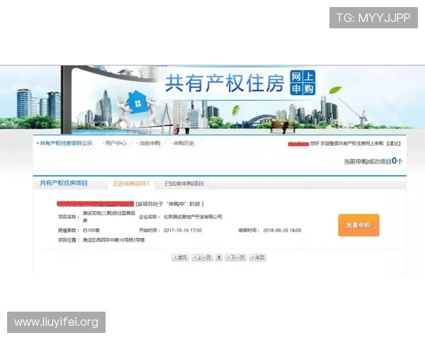Click house count 约100套
This screenshot has height=340, width=425.
click(91, 230)
